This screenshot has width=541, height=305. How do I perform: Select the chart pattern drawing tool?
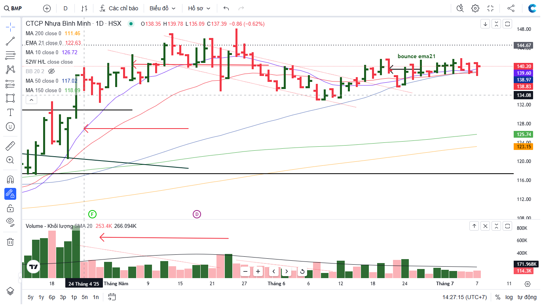click(x=10, y=70)
